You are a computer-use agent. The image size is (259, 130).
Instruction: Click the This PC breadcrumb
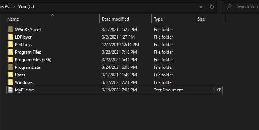(5, 6)
